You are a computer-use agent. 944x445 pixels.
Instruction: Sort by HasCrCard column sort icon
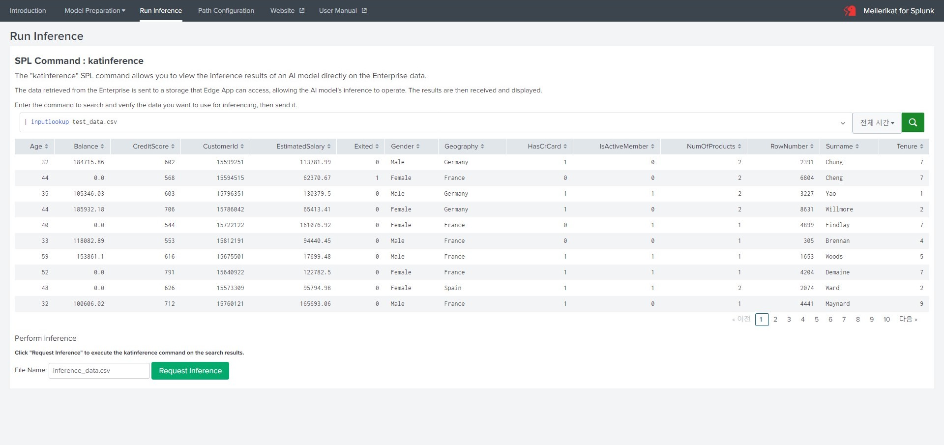tap(565, 147)
